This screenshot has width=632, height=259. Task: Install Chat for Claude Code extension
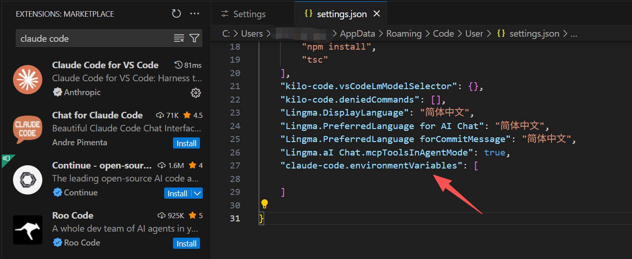coord(186,143)
